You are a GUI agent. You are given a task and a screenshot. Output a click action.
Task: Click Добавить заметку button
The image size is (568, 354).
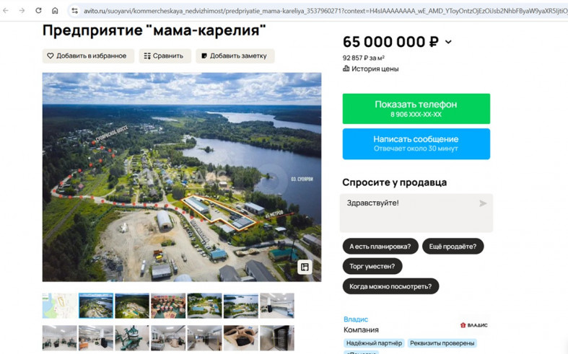coord(235,56)
